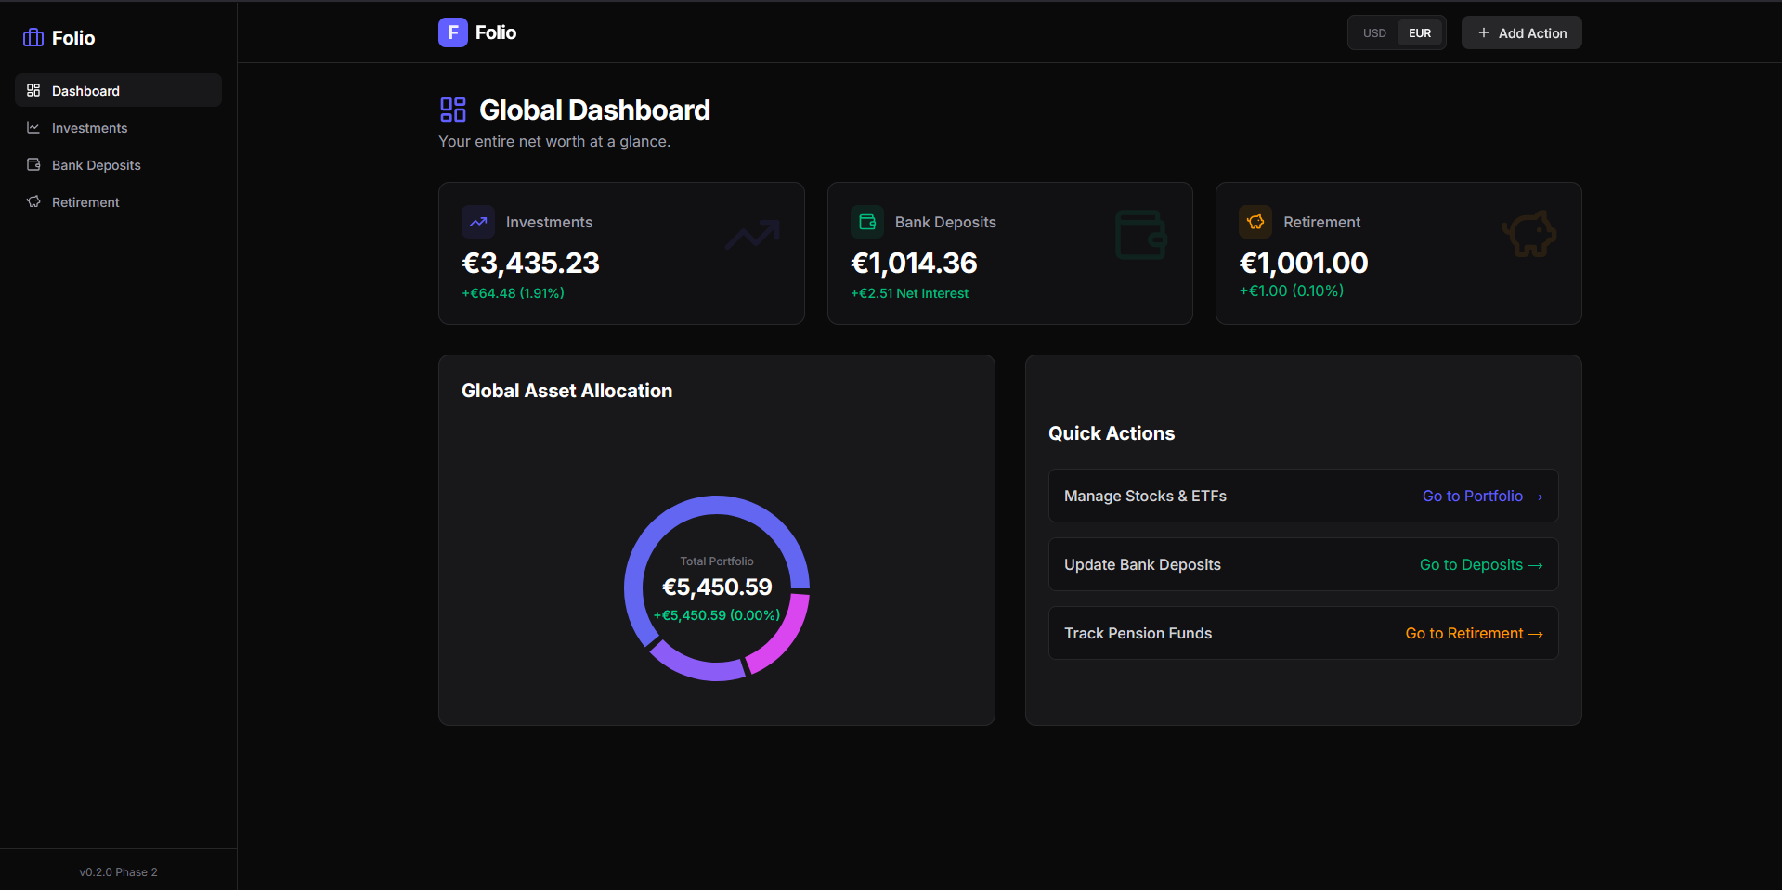1782x890 pixels.
Task: Click the green wallet icon on Bank Deposits card
Action: (x=867, y=221)
